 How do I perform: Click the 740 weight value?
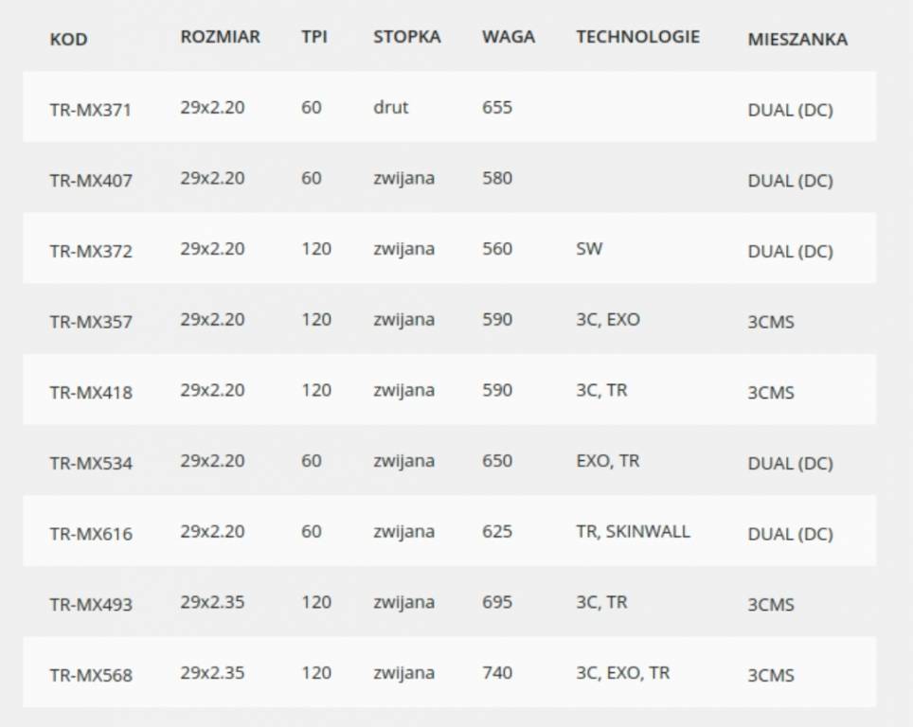coord(497,673)
